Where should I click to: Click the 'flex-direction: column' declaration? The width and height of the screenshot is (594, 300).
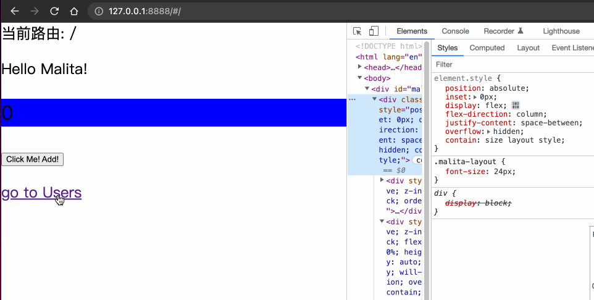[x=496, y=114]
